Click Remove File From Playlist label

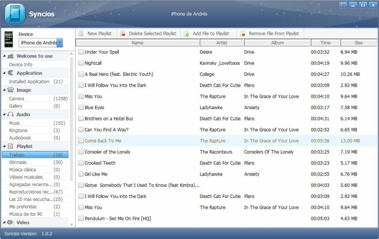[x=274, y=33]
